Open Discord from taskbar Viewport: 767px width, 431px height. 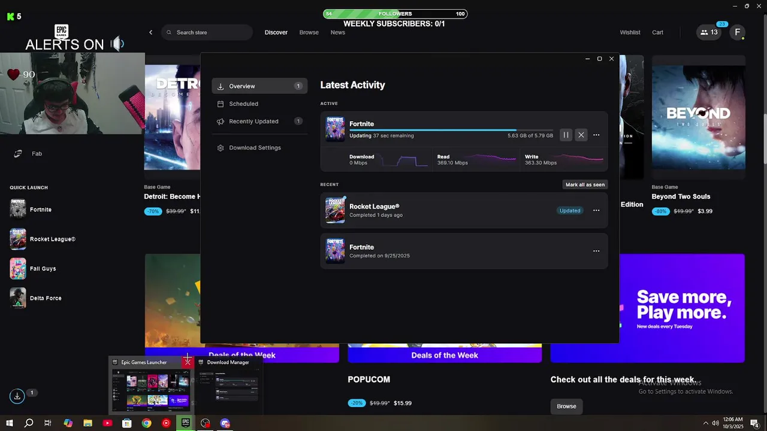pos(225,423)
